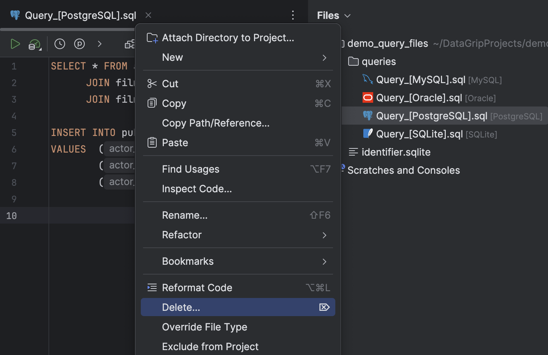Click line number 10 in the gutter
The height and width of the screenshot is (355, 548).
pos(11,216)
